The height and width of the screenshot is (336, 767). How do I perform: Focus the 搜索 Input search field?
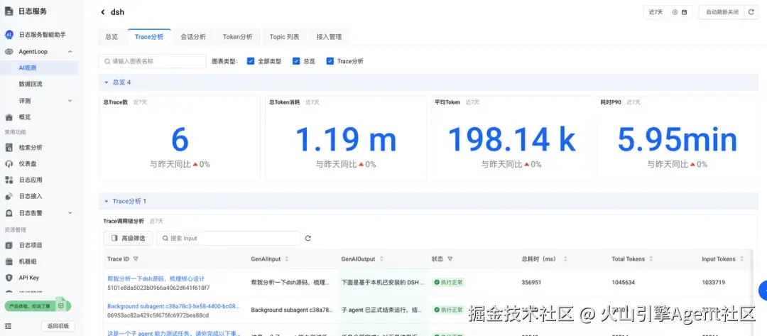click(229, 238)
